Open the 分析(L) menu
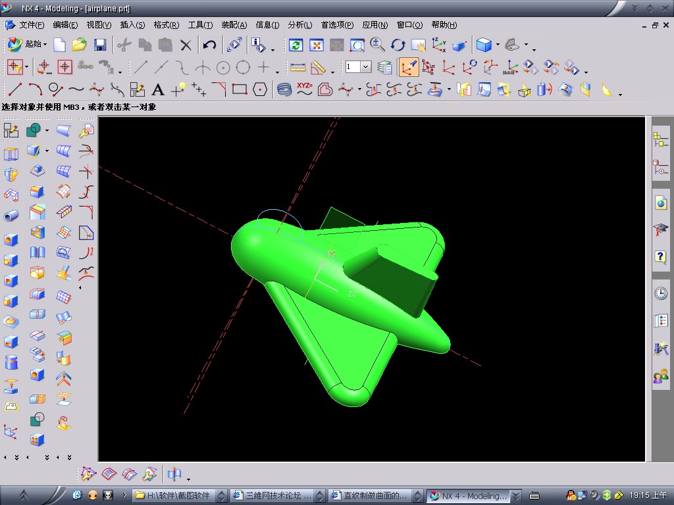Viewport: 674px width, 505px height. (300, 25)
